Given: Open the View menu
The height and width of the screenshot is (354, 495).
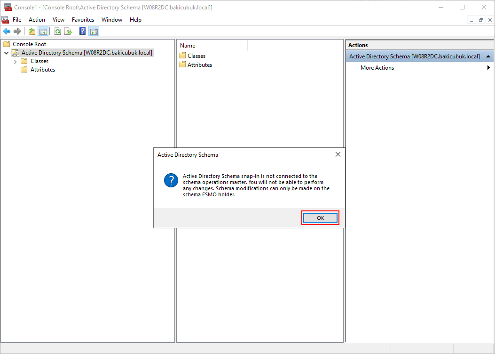Looking at the screenshot, I should [x=58, y=20].
